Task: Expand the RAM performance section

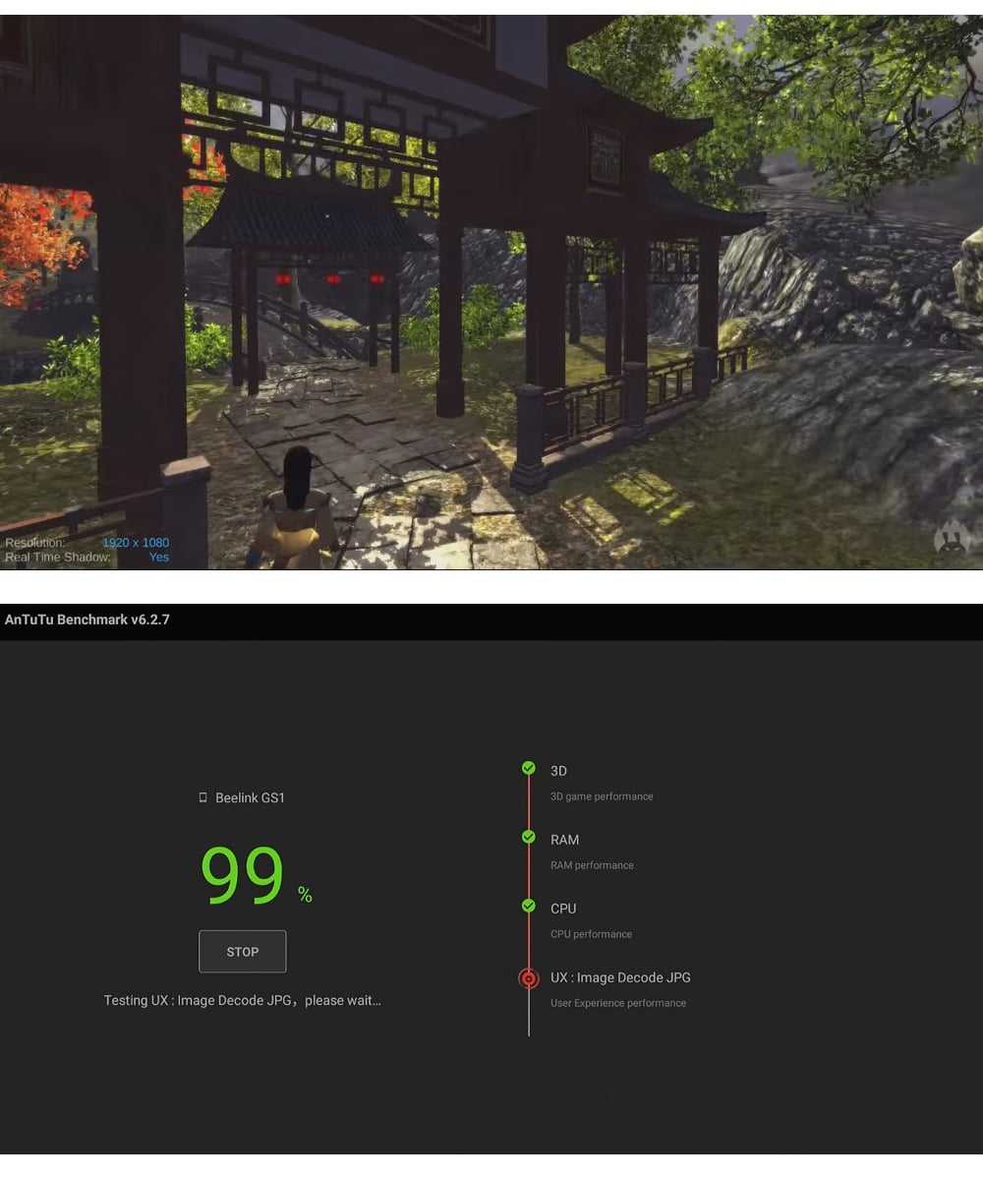Action: (592, 865)
